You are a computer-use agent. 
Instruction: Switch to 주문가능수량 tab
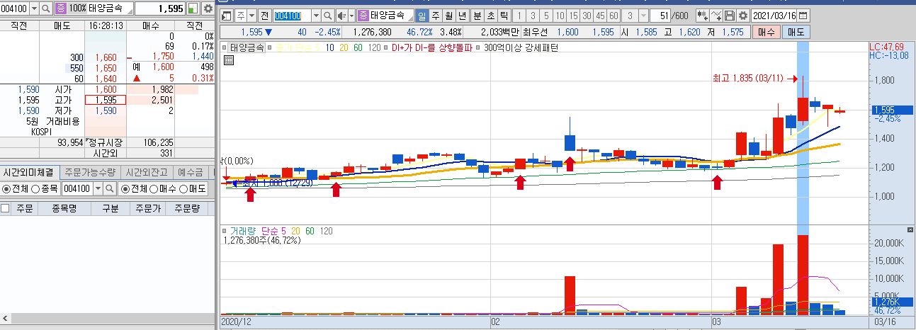(x=90, y=172)
